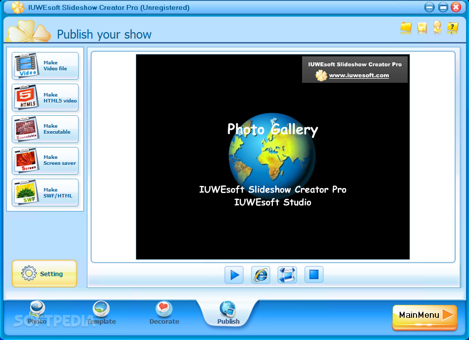Maximize the application window
Screen dimensions: 469x340
[x=443, y=7]
